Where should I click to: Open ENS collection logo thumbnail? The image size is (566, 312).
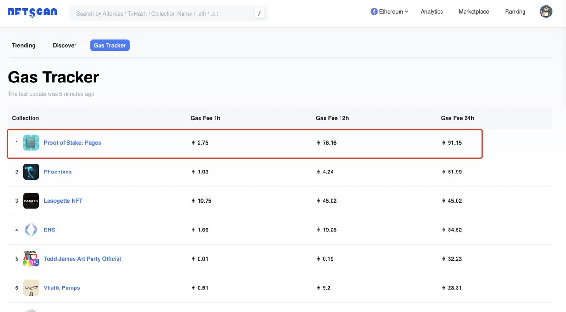coord(31,230)
